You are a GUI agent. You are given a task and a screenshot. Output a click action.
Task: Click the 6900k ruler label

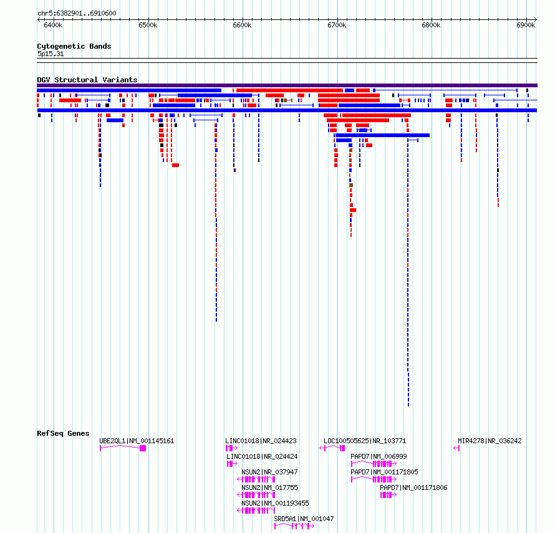pyautogui.click(x=526, y=25)
